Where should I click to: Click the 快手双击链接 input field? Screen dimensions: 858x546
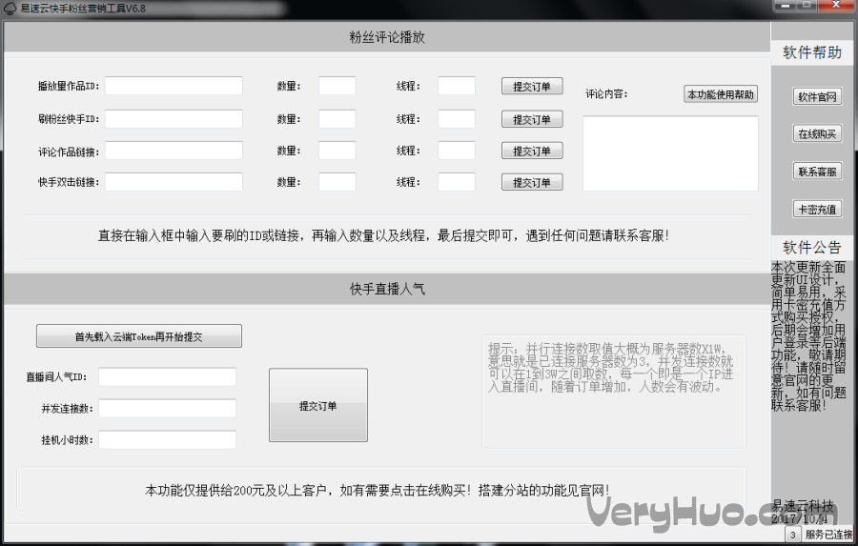point(174,182)
